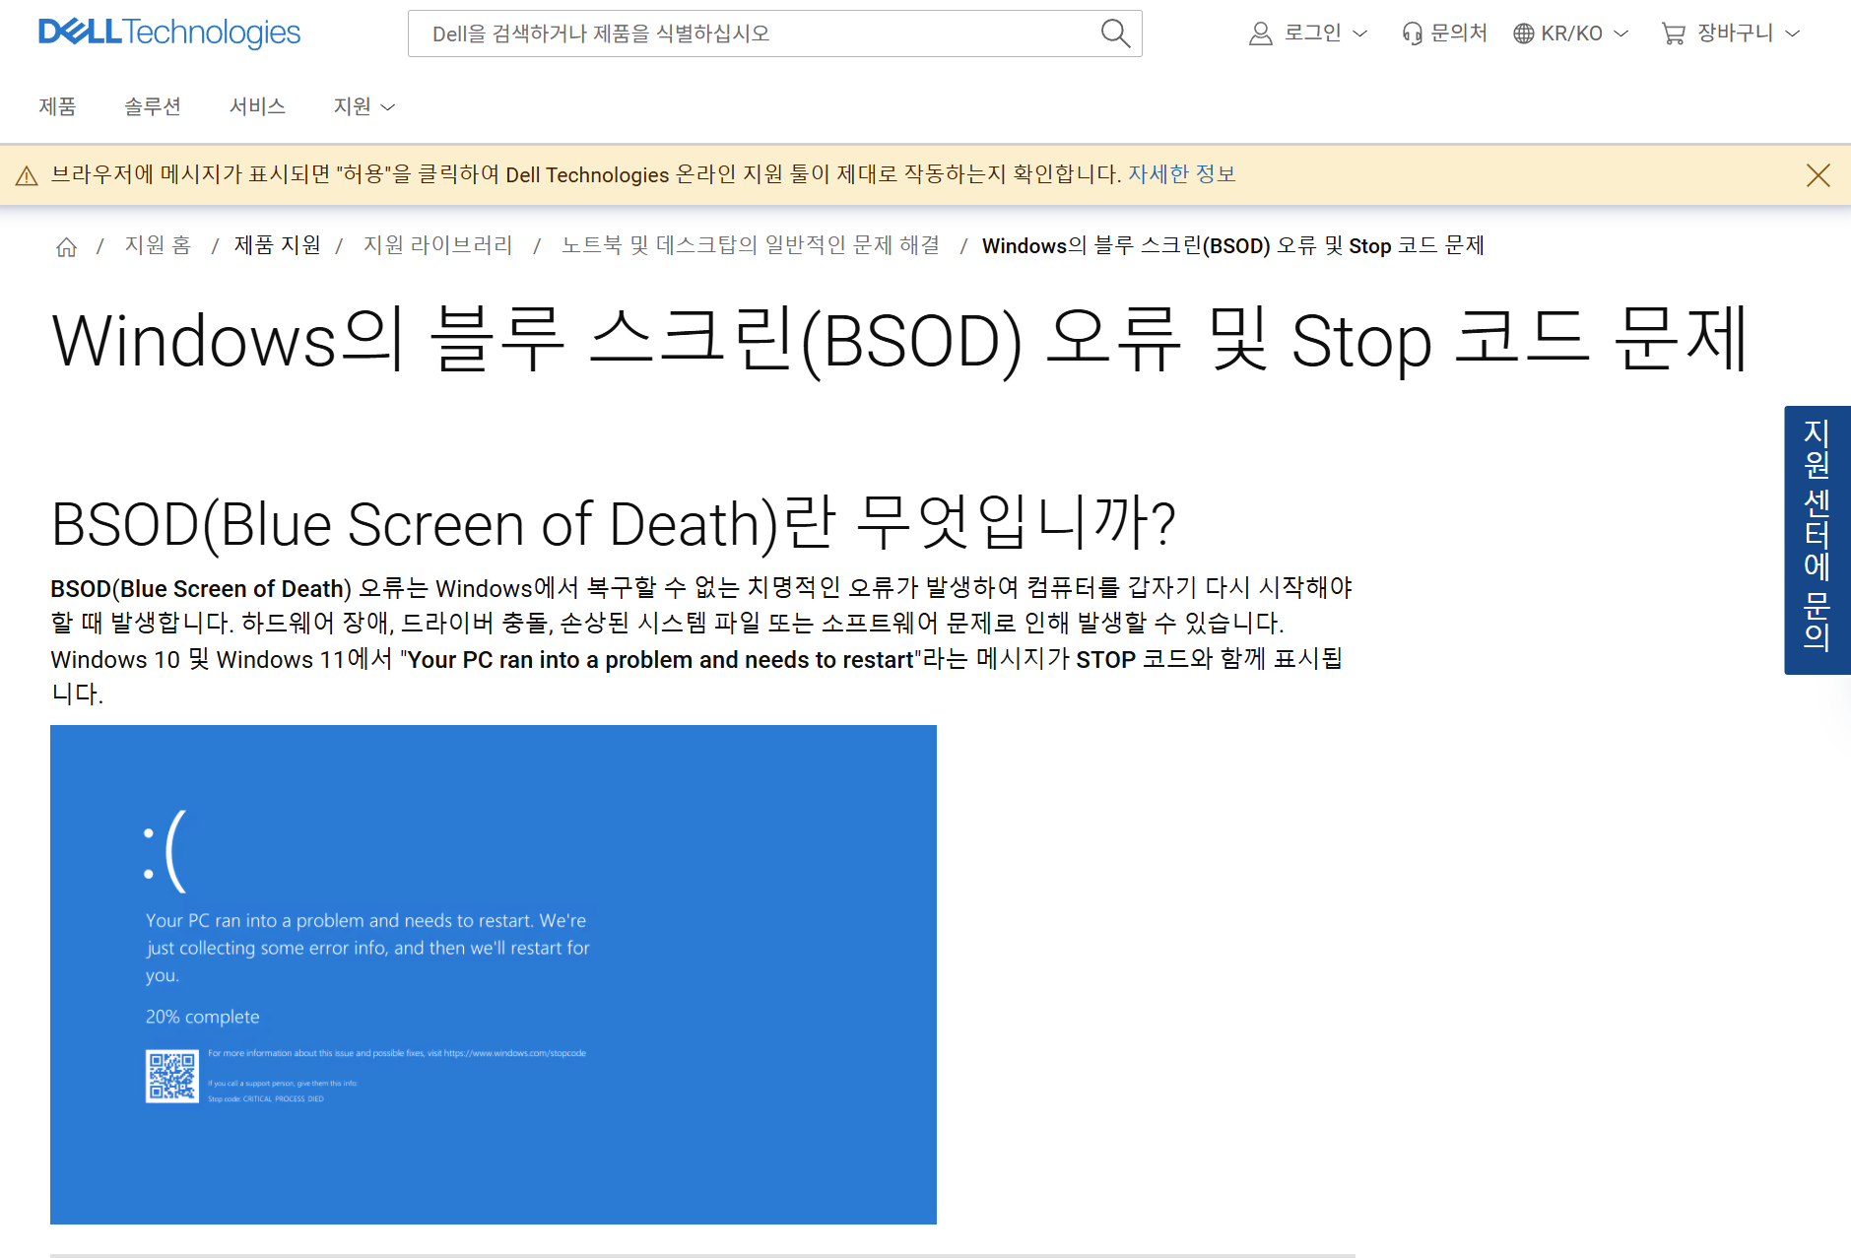Click the headset 문의처 icon

click(x=1412, y=33)
